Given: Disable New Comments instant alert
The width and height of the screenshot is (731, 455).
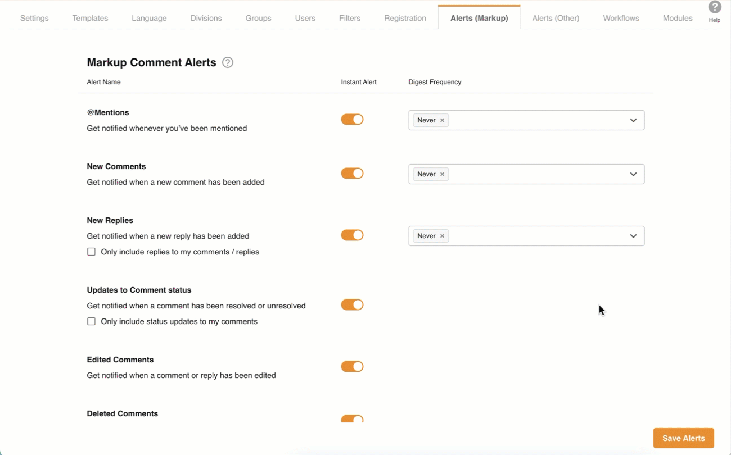Looking at the screenshot, I should tap(352, 174).
